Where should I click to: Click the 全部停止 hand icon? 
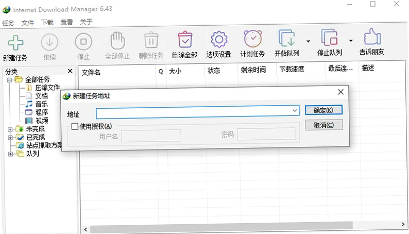point(117,41)
